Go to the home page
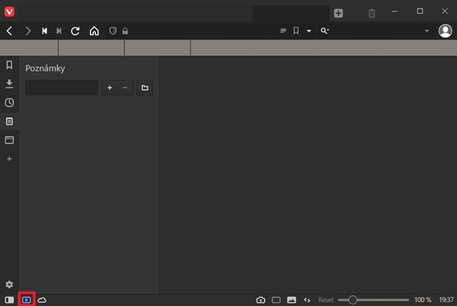The image size is (457, 306). pyautogui.click(x=94, y=31)
